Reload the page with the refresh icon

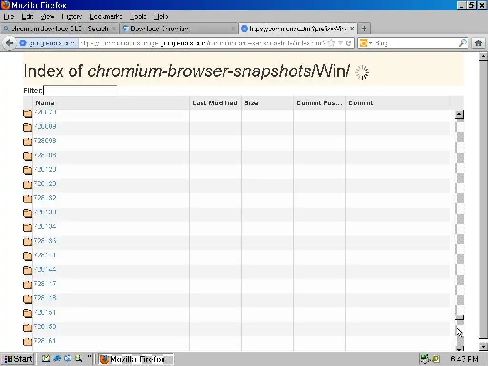348,43
